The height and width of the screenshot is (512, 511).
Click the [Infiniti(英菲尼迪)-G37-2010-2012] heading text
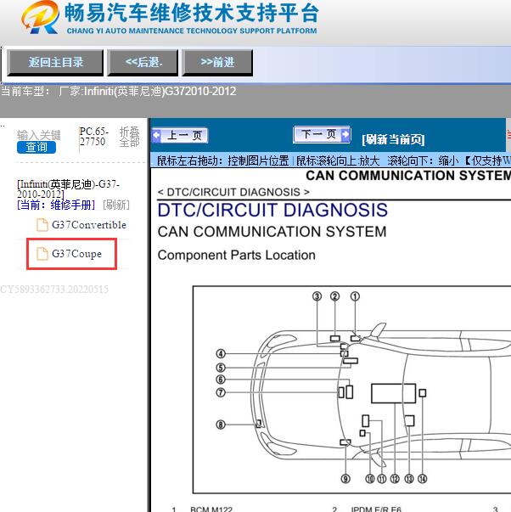(x=68, y=189)
